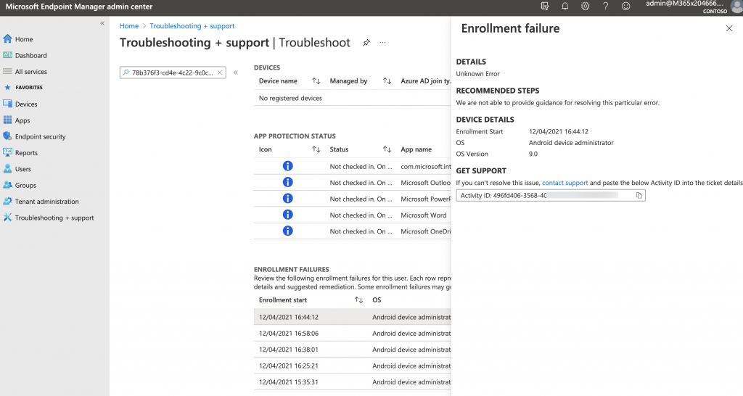Sort devices by Managed by

pyautogui.click(x=387, y=81)
